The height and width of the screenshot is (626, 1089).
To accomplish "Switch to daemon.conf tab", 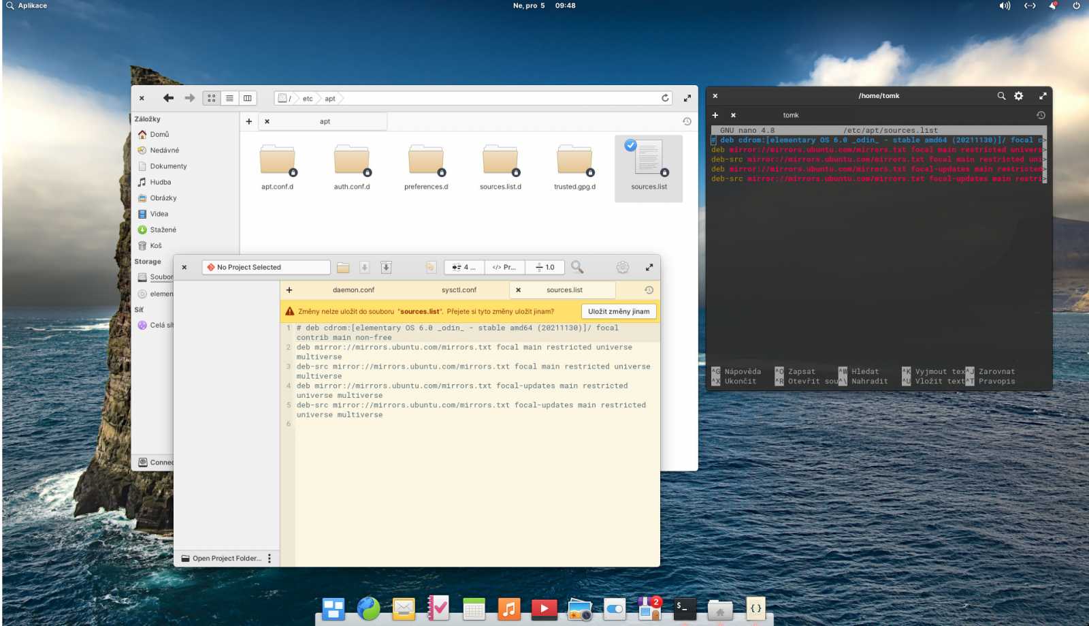I will point(353,289).
